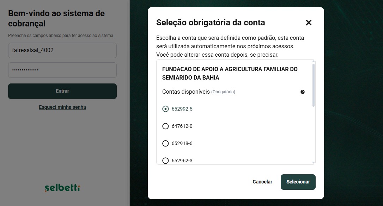
Task: Focus the username field fatressisal_4002
Action: click(x=62, y=50)
